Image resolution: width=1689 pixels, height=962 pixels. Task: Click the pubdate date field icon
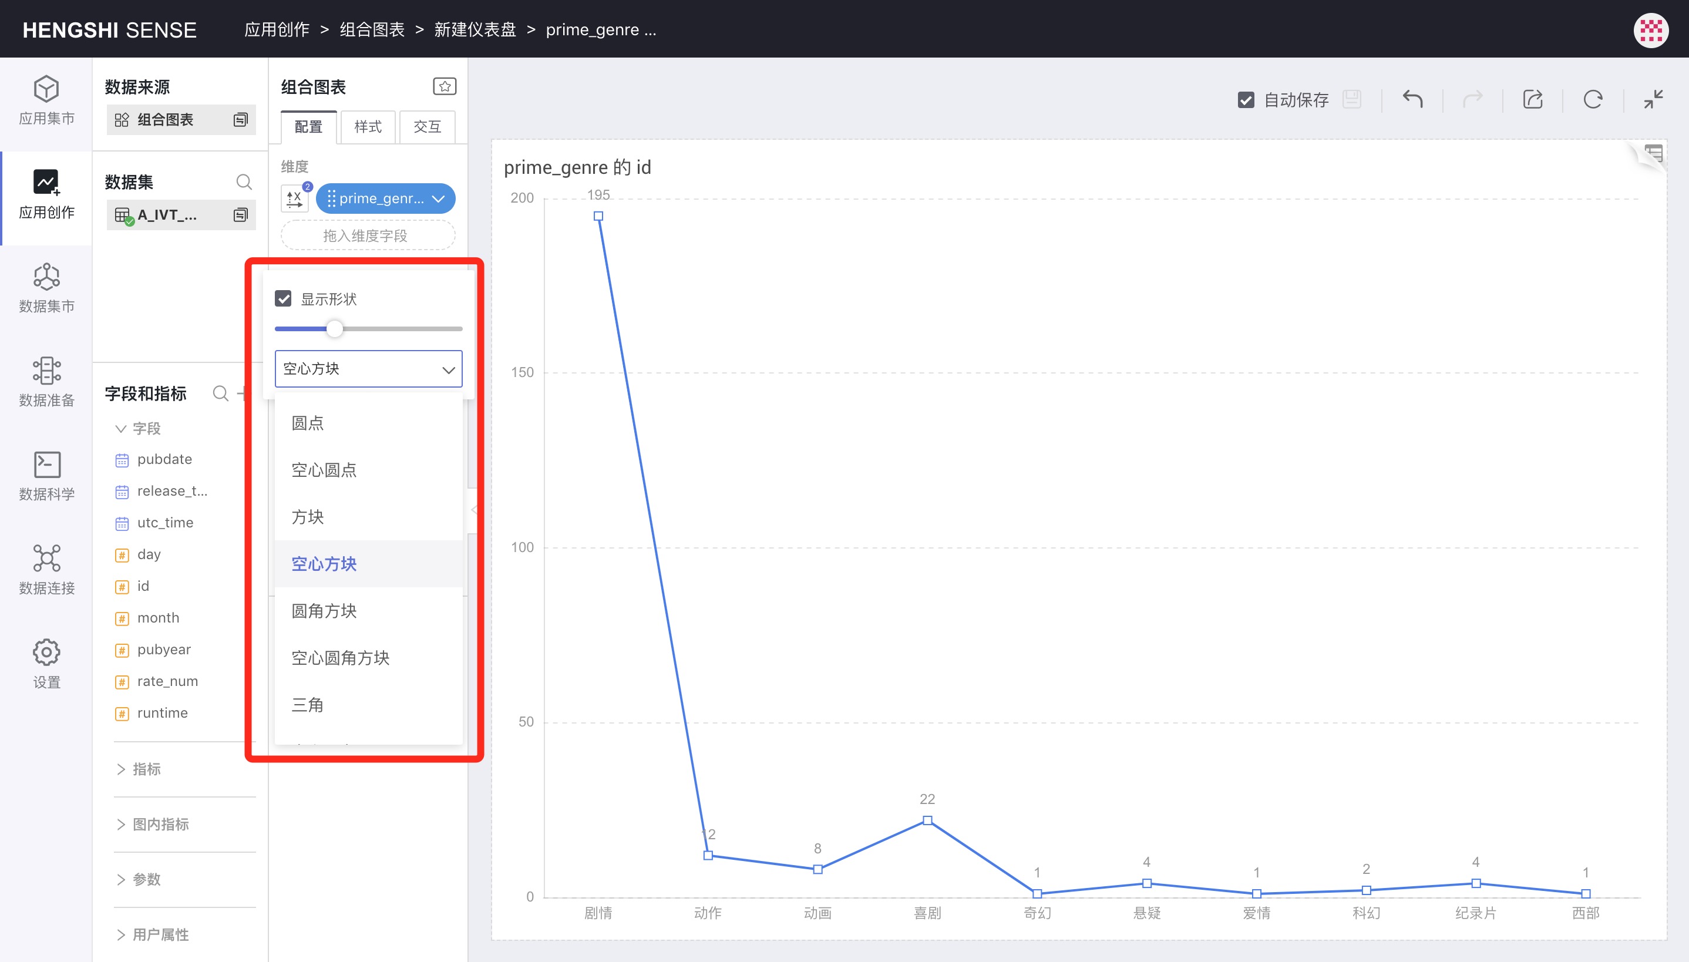pos(122,460)
